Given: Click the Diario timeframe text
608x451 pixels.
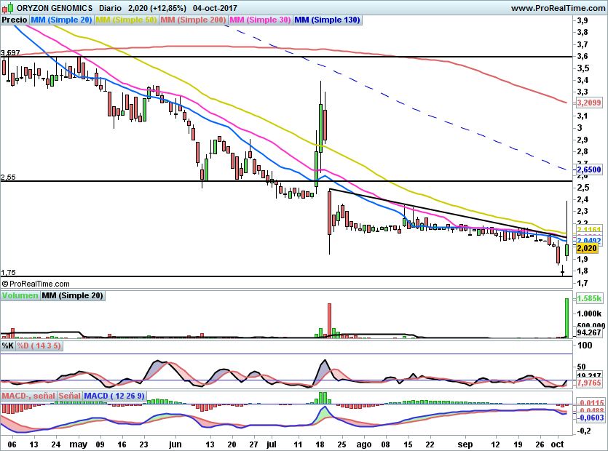Looking at the screenshot, I should 110,8.
